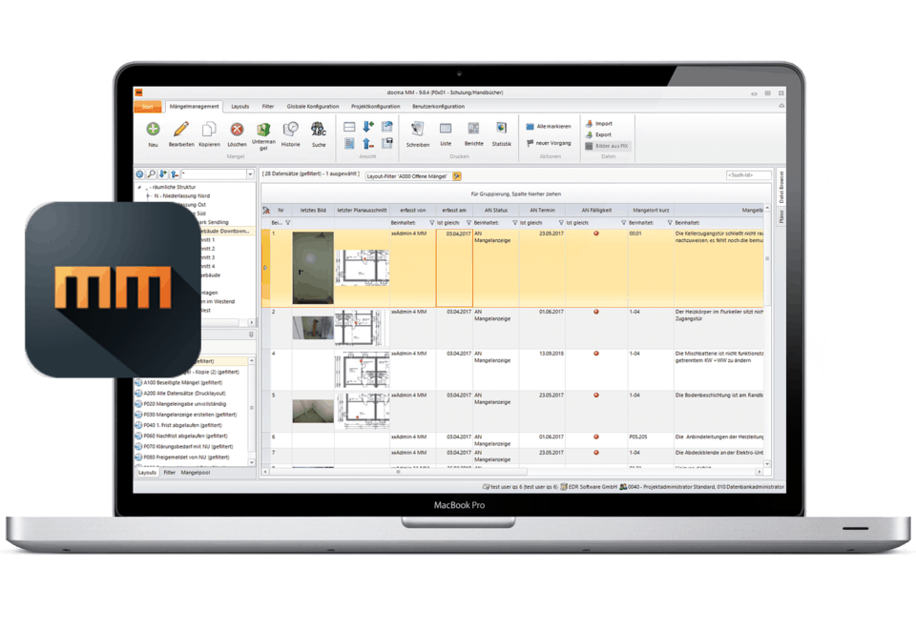The height and width of the screenshot is (631, 916).
Task: Click the expand-all arrow icon above the structure tree
Action: (x=163, y=173)
